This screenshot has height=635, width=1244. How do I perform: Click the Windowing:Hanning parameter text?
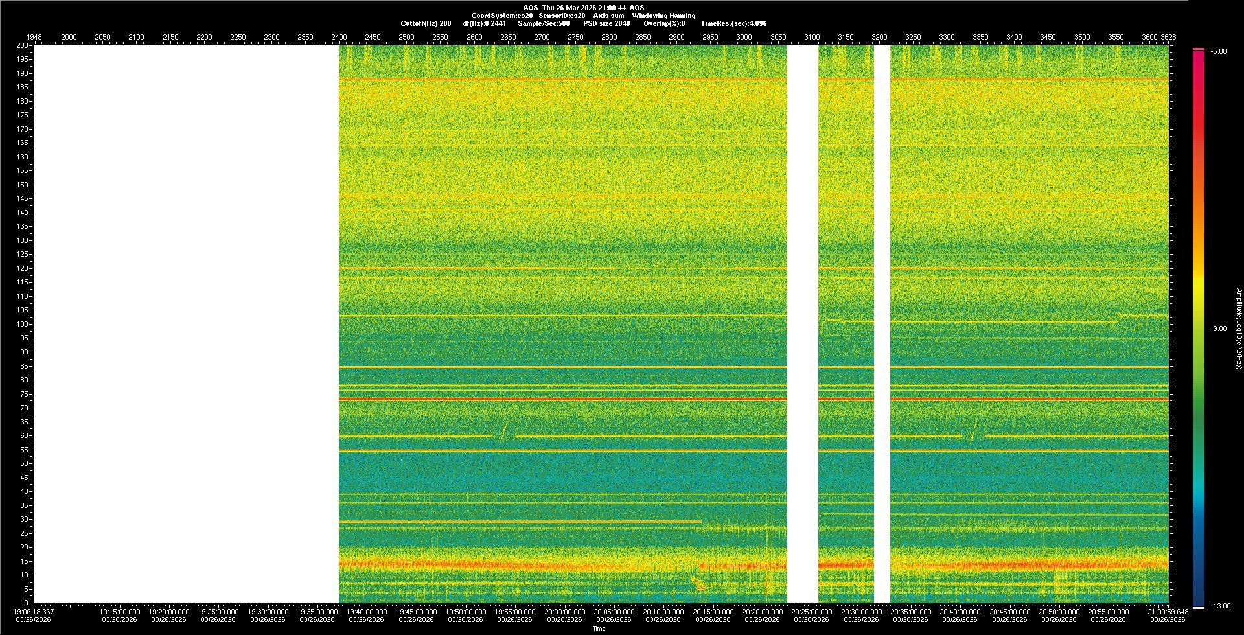click(x=663, y=16)
